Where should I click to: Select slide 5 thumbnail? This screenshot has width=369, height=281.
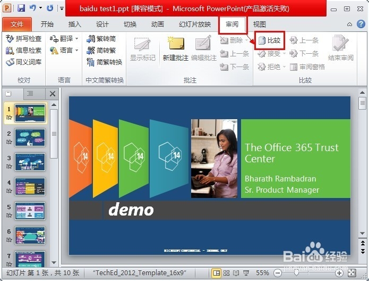point(30,211)
